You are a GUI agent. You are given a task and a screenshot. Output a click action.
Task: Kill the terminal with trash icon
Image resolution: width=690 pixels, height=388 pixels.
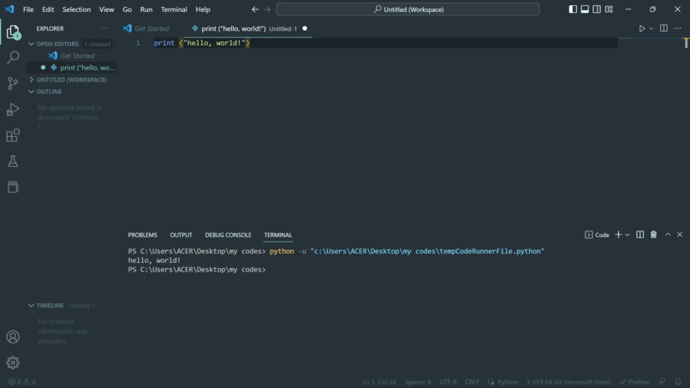coord(653,235)
